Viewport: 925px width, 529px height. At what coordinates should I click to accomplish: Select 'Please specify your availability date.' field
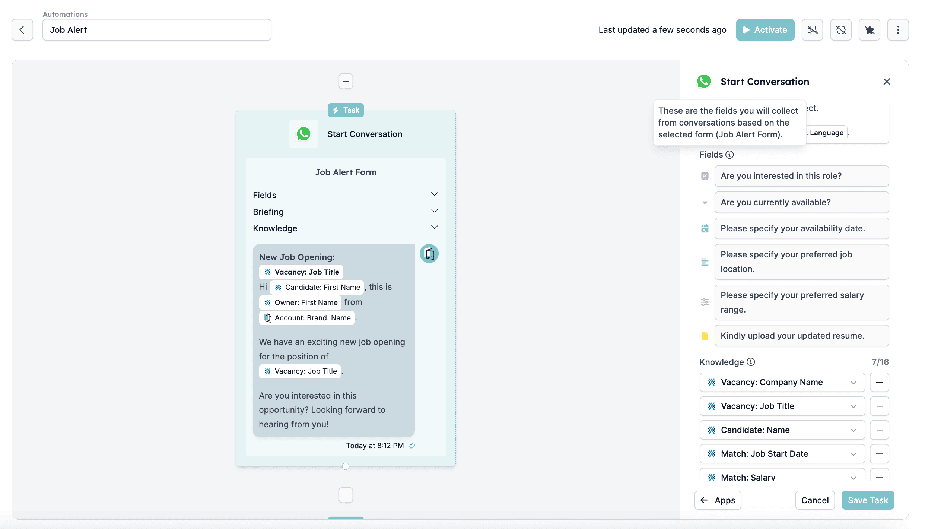coord(801,229)
